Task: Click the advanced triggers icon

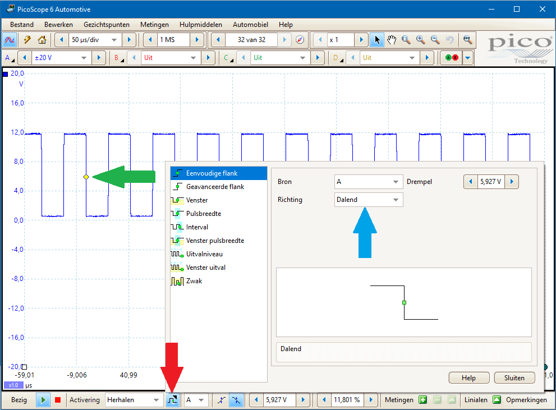Action: click(173, 400)
